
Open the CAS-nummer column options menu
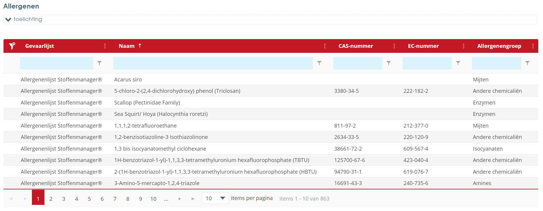pos(394,46)
